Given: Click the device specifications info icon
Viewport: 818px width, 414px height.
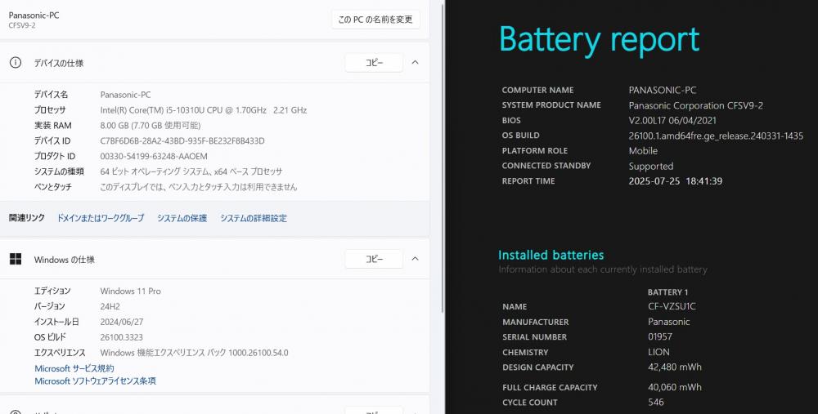Looking at the screenshot, I should [16, 63].
